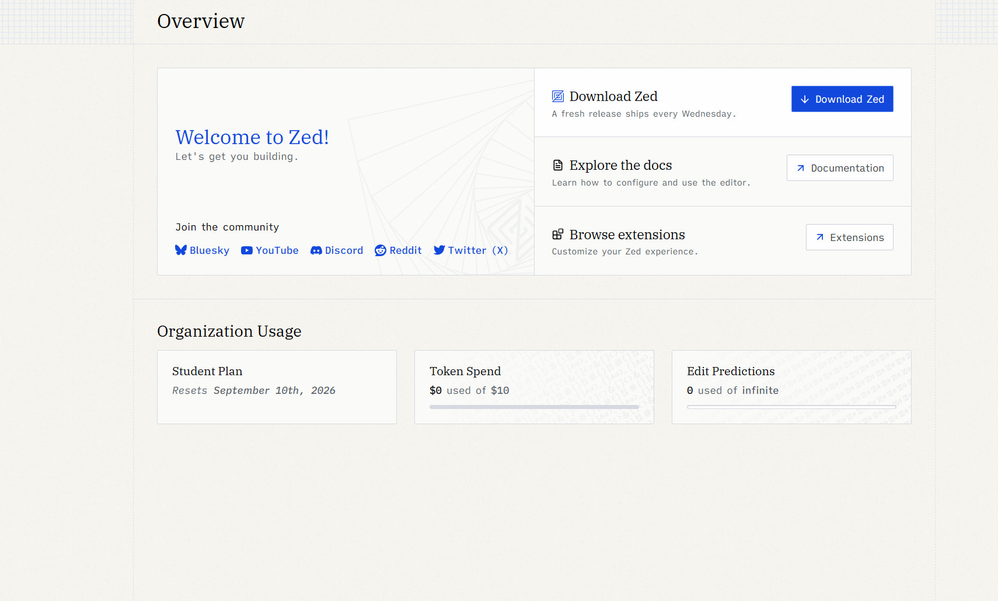Click 'Learn how to configure and use the editor.' text
998x601 pixels.
(x=651, y=183)
